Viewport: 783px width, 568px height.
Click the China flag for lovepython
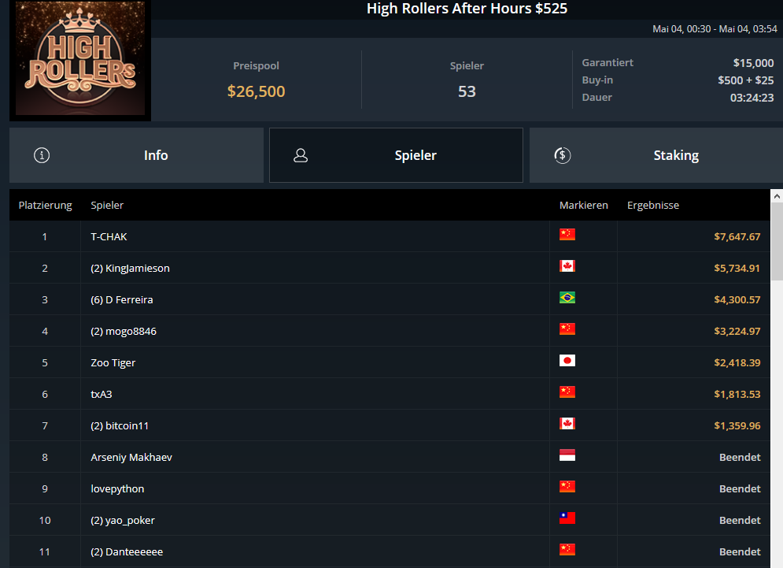[x=567, y=487]
